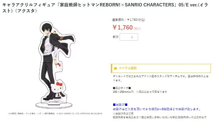The width and height of the screenshot is (214, 125).
Task: Click the quantity input field
Action: (129, 37)
